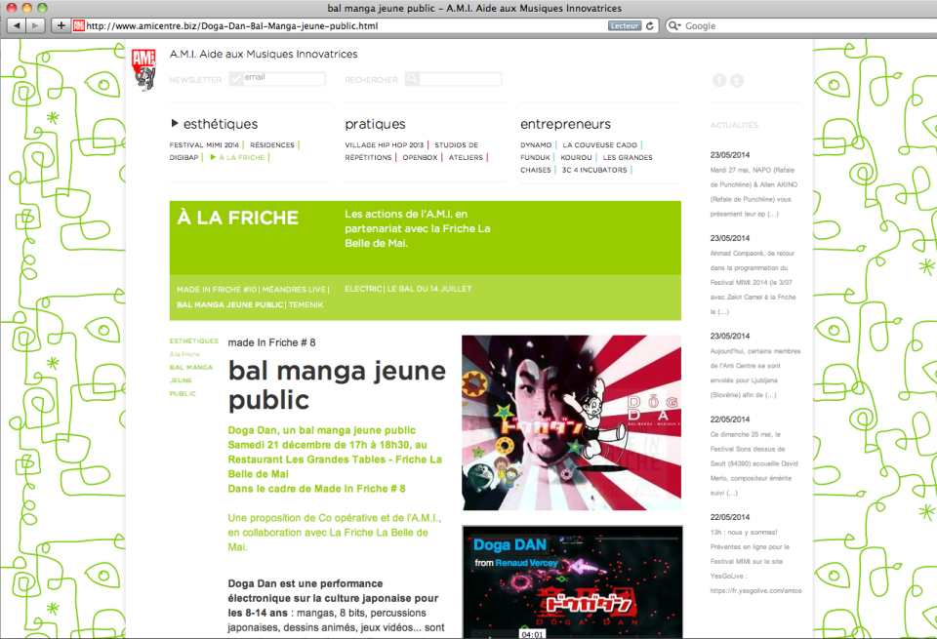The image size is (937, 639).
Task: Select RÉSIDENCES in the esthétiques menu
Action: tap(272, 145)
